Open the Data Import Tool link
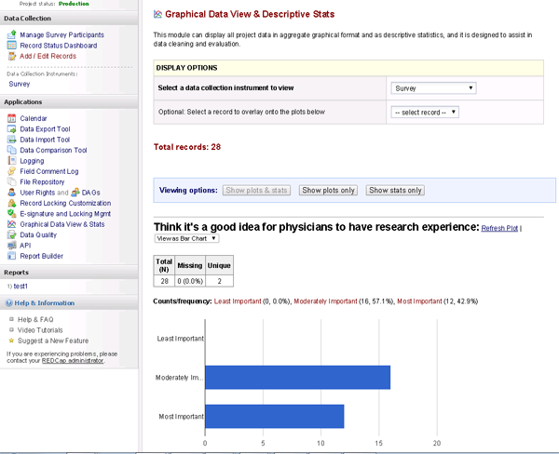The height and width of the screenshot is (454, 559). coord(45,140)
